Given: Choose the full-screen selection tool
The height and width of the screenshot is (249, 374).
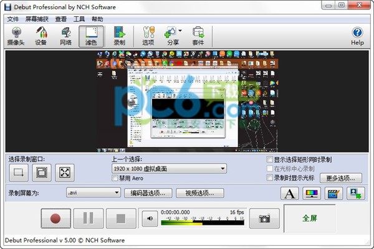Looking at the screenshot, I should point(65,172).
